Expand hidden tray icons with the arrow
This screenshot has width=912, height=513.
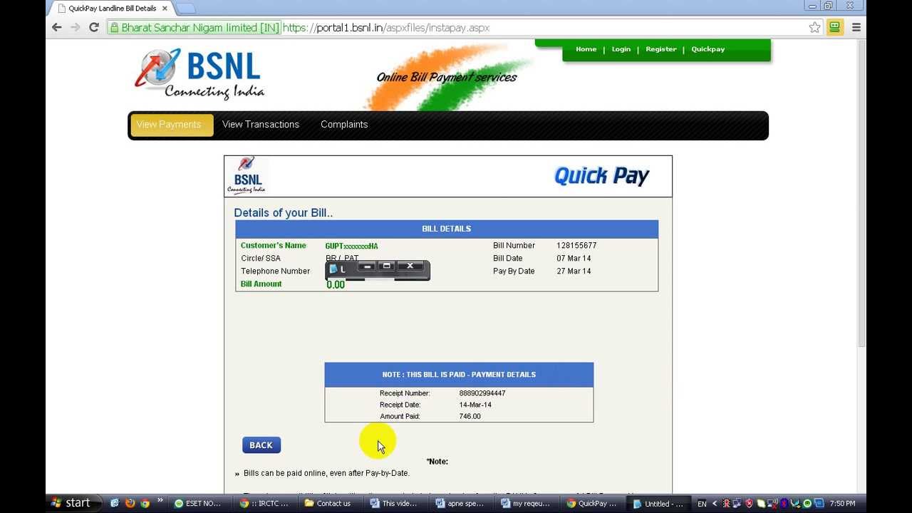[x=715, y=504]
